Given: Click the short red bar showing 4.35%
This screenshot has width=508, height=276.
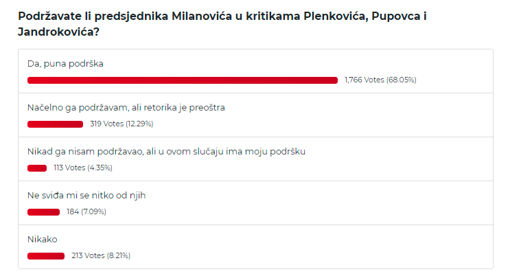Looking at the screenshot, I should point(37,168).
